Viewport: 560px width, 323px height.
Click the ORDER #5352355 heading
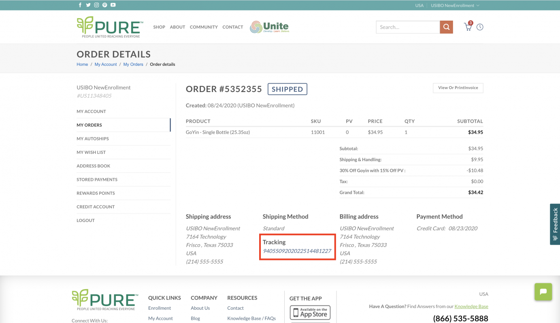224,89
